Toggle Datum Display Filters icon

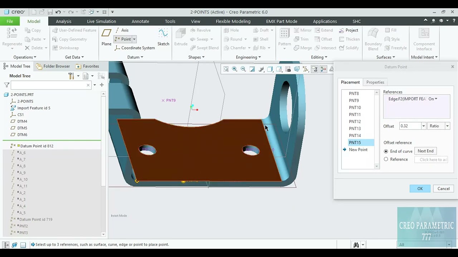(x=306, y=69)
